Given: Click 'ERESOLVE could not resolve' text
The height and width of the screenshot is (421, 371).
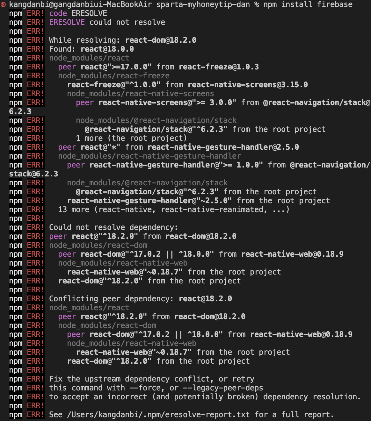Looking at the screenshot, I should (107, 22).
